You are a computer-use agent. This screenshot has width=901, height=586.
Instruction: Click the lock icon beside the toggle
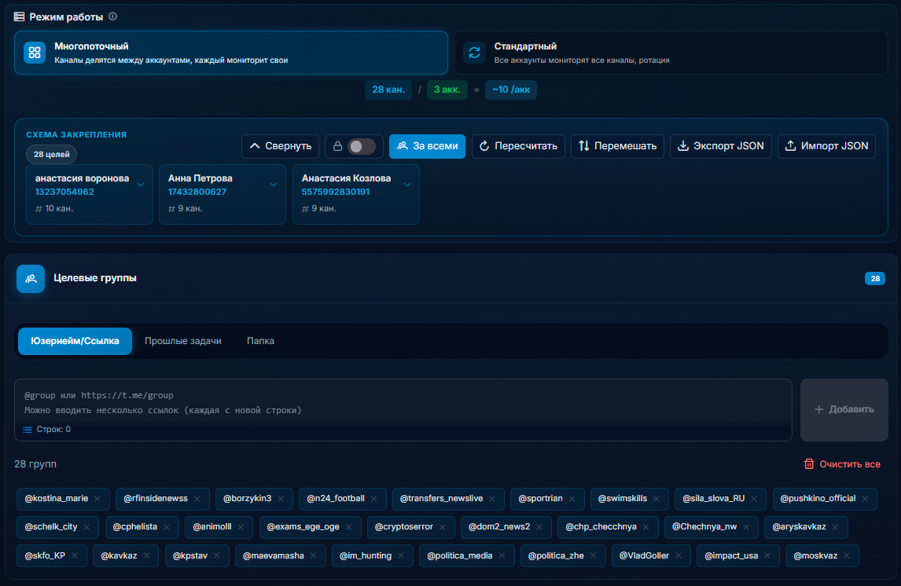point(338,146)
